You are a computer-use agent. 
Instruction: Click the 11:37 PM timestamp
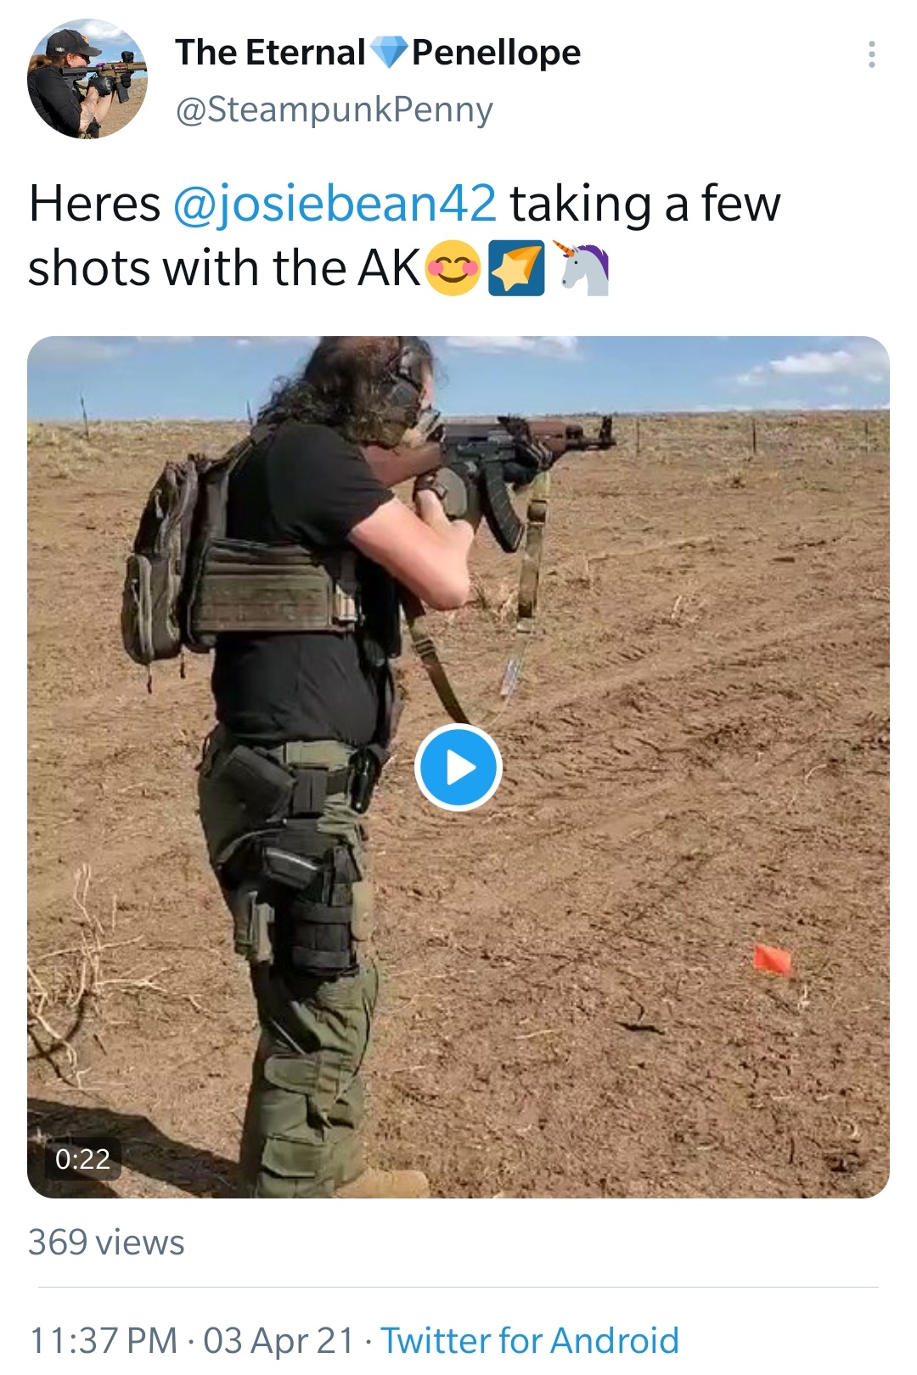pyautogui.click(x=104, y=1341)
